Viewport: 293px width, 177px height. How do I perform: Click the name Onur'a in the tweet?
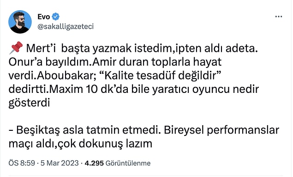click(x=25, y=62)
